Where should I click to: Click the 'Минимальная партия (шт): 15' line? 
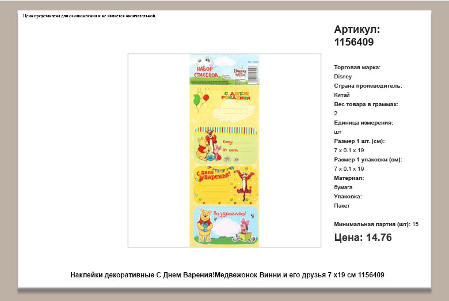coord(376,224)
